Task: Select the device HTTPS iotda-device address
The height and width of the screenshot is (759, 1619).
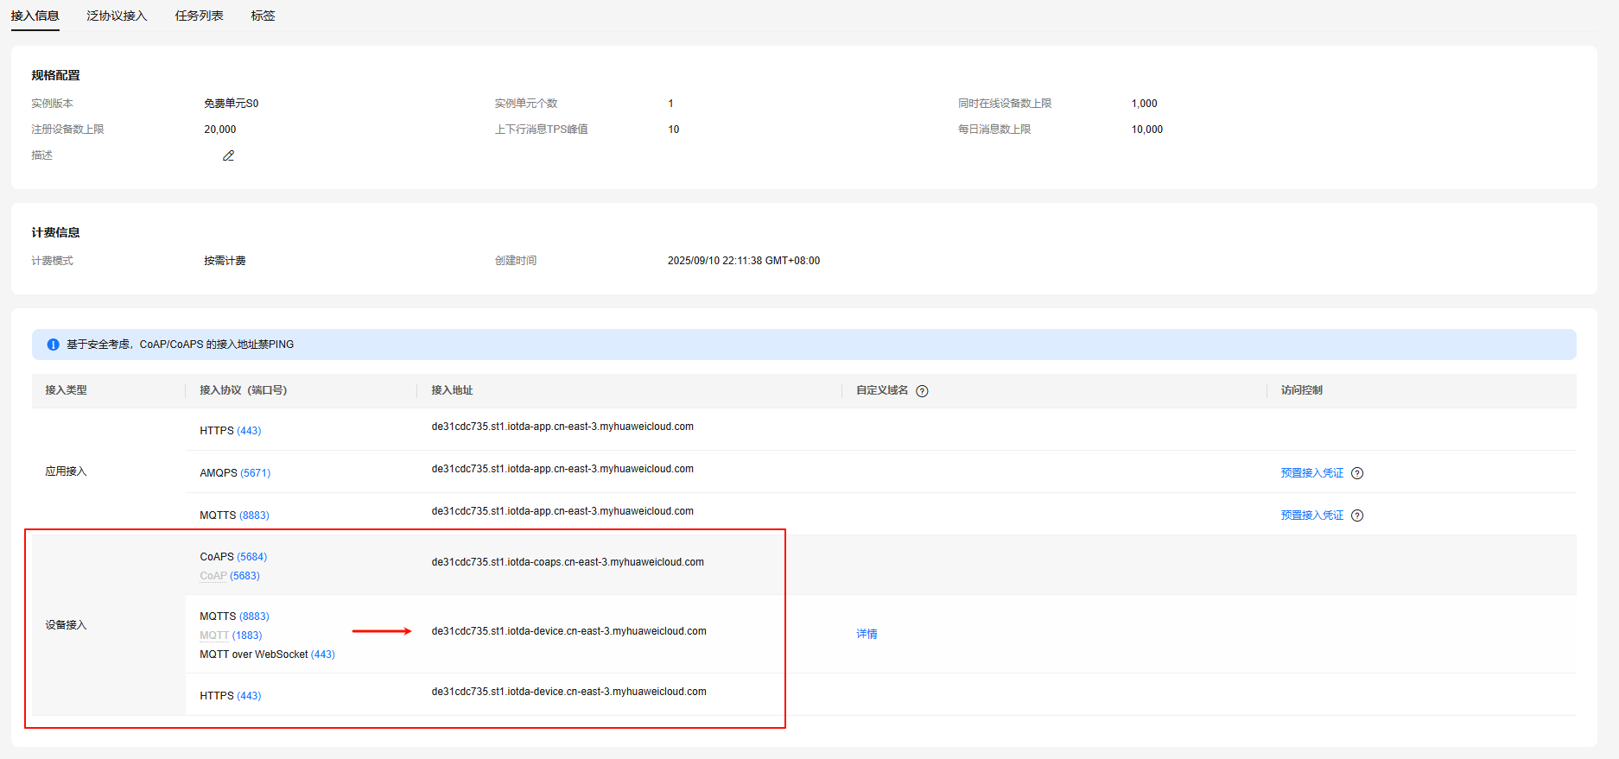Action: [568, 692]
